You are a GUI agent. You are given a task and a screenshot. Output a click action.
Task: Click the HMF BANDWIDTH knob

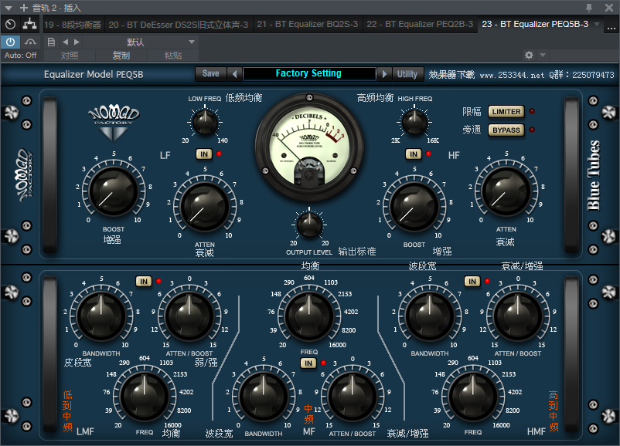pos(430,316)
